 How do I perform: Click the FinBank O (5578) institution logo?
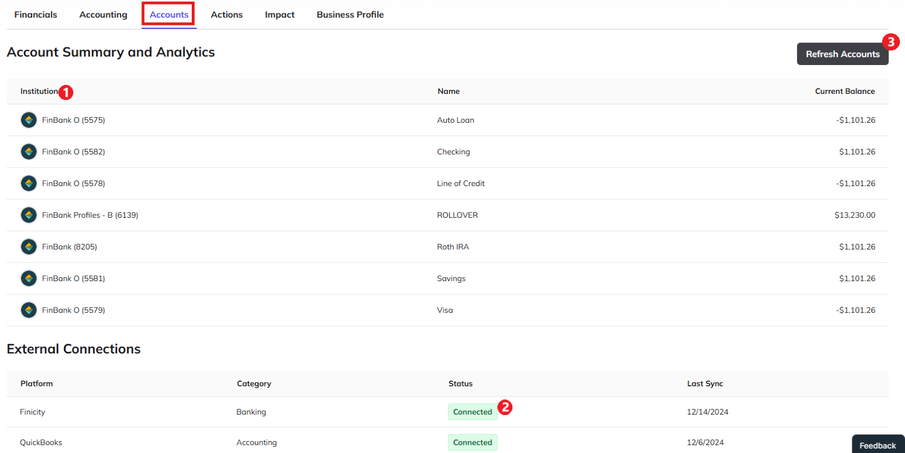point(29,183)
